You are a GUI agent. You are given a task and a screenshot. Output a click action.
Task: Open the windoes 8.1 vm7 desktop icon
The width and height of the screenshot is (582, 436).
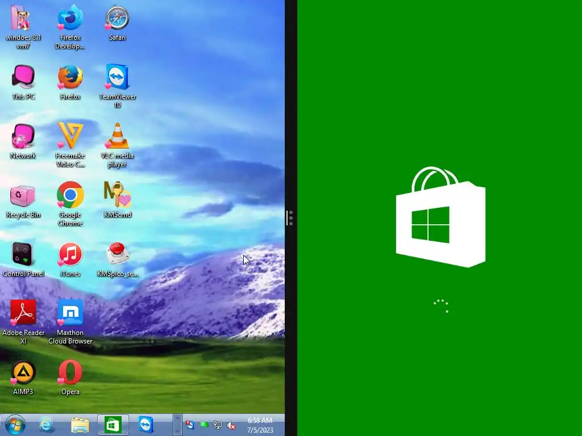click(23, 26)
